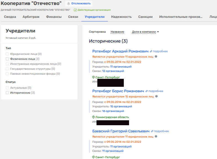Click the bell icon on Отслеживать button
This screenshot has height=159, width=217.
68,4
